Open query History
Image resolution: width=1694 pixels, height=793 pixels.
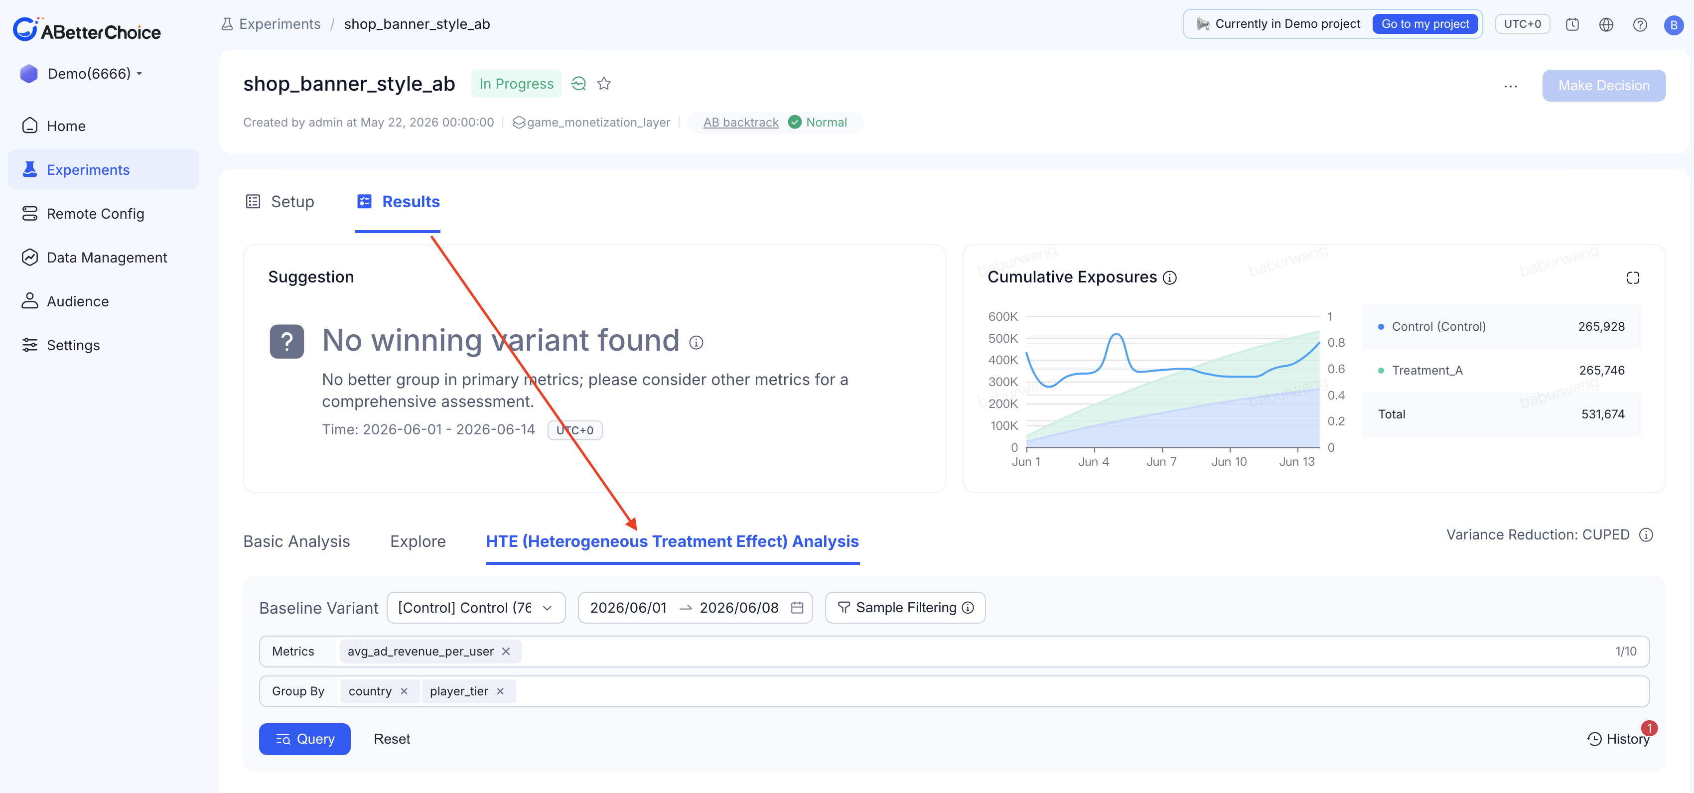point(1618,739)
